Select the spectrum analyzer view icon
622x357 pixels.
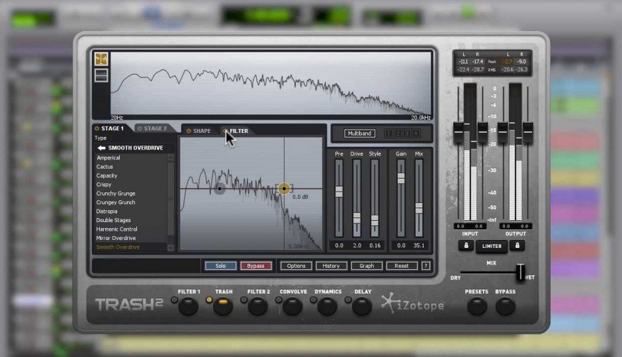[101, 59]
